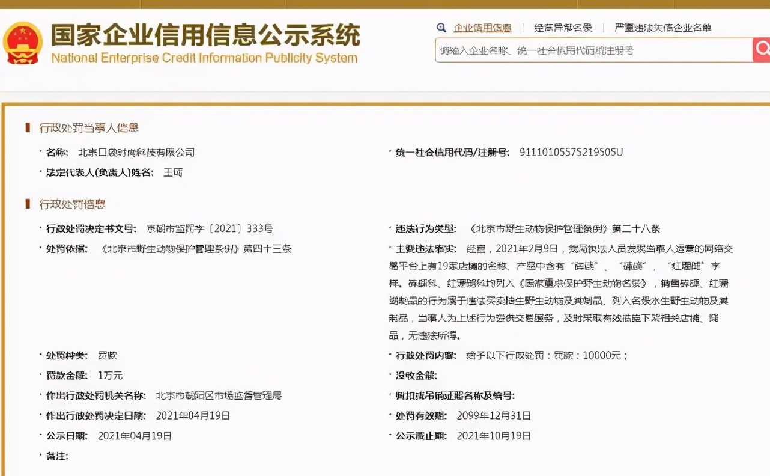The height and width of the screenshot is (476, 770).
Task: Click the national emblem logo
Action: click(x=22, y=43)
